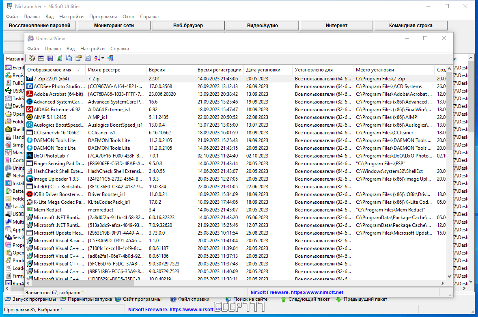Click the path C:\Windows\system32\ShellExt
The width and height of the screenshot is (478, 317).
click(389, 171)
